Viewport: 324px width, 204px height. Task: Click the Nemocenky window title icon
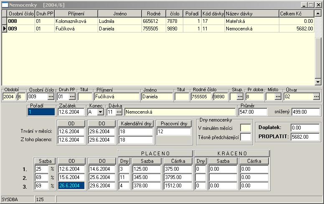[x=5, y=5]
